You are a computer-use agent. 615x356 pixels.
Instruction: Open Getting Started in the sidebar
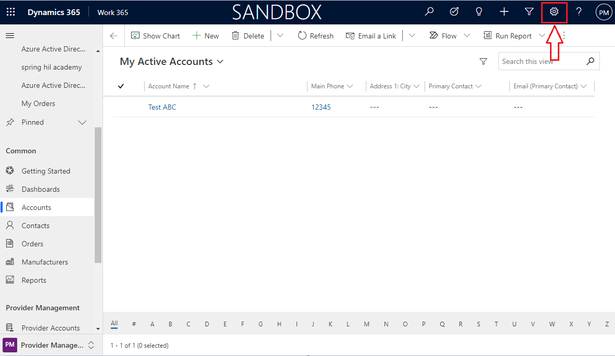(x=47, y=171)
